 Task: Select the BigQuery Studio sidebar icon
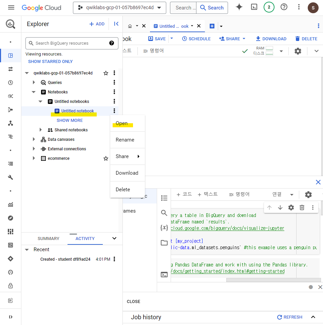[11, 56]
